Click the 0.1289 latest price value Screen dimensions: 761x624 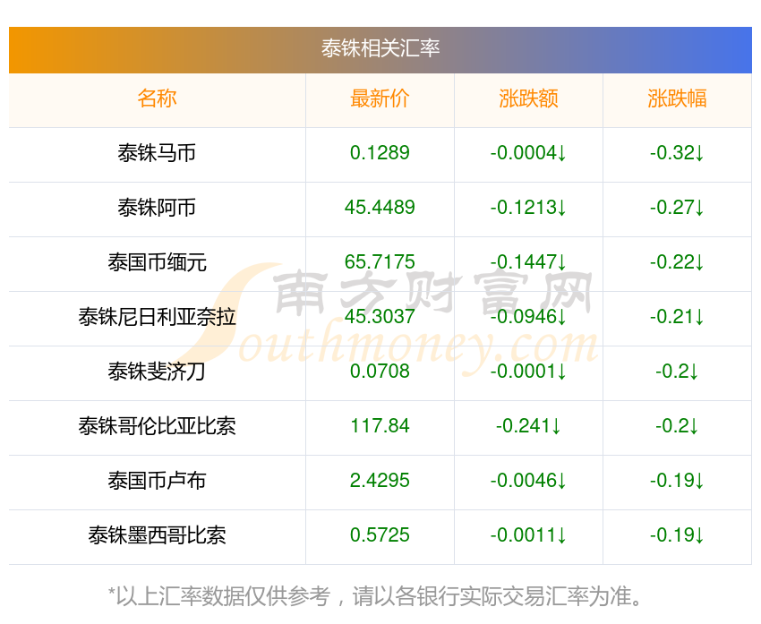380,153
